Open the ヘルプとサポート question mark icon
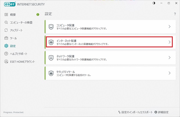The height and width of the screenshot is (117, 180). (x=6, y=54)
